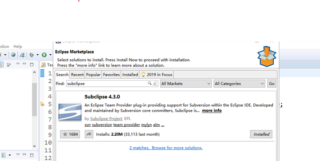Open the Help menu

point(18,46)
